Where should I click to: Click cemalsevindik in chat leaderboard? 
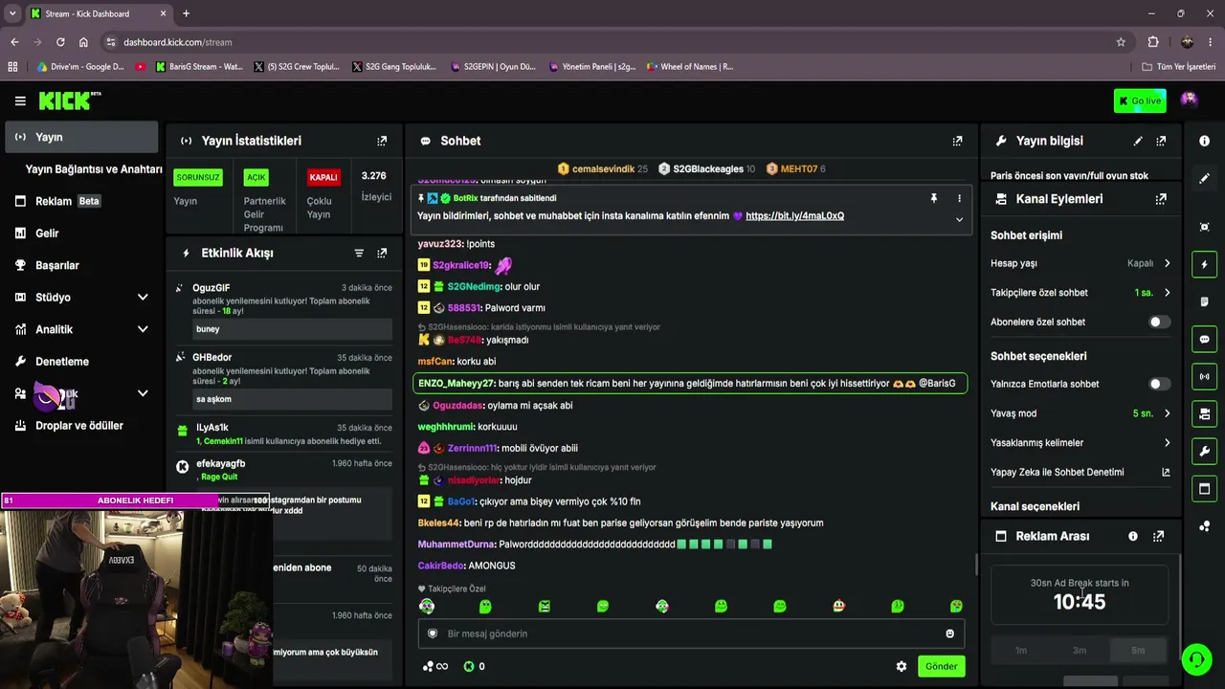tap(603, 169)
